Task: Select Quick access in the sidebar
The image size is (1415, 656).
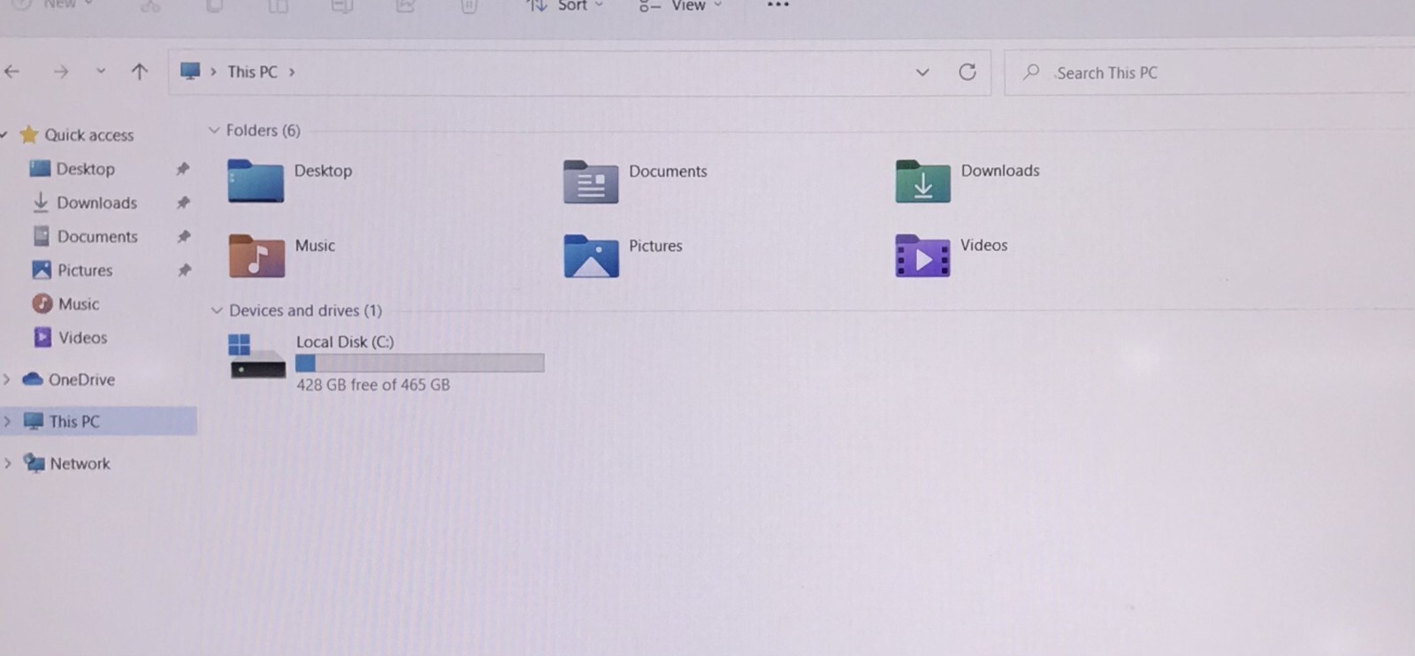Action: point(89,135)
